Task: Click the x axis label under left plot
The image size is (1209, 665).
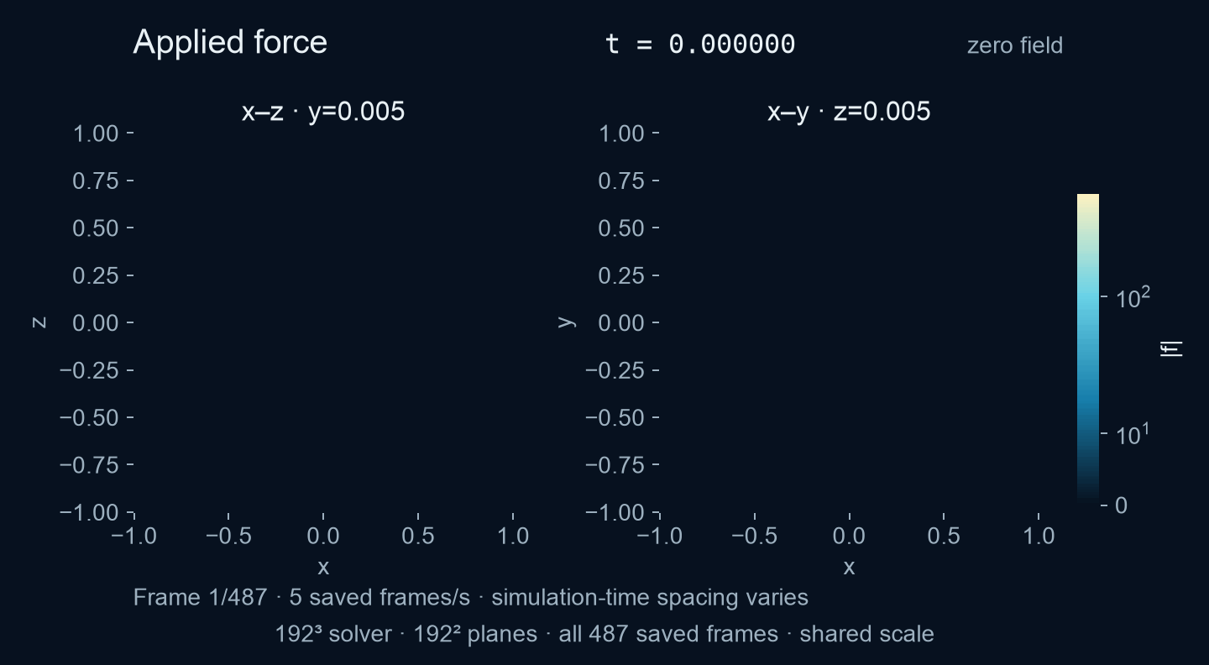Action: click(x=323, y=567)
